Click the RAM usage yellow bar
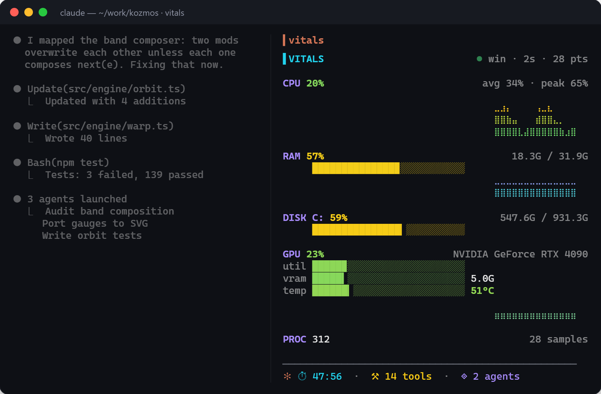 [389, 168]
